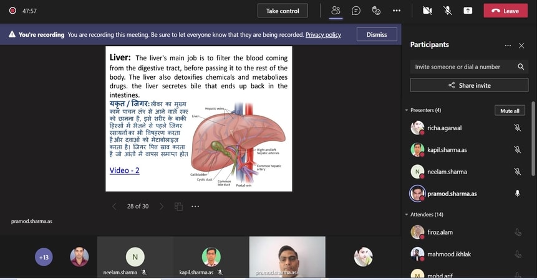Toggle the camera on or off
Viewport: 537px width, 280px height.
point(427,11)
